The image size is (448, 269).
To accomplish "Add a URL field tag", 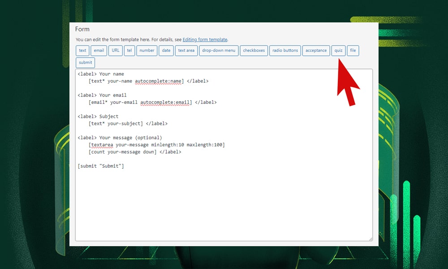I will pos(116,51).
